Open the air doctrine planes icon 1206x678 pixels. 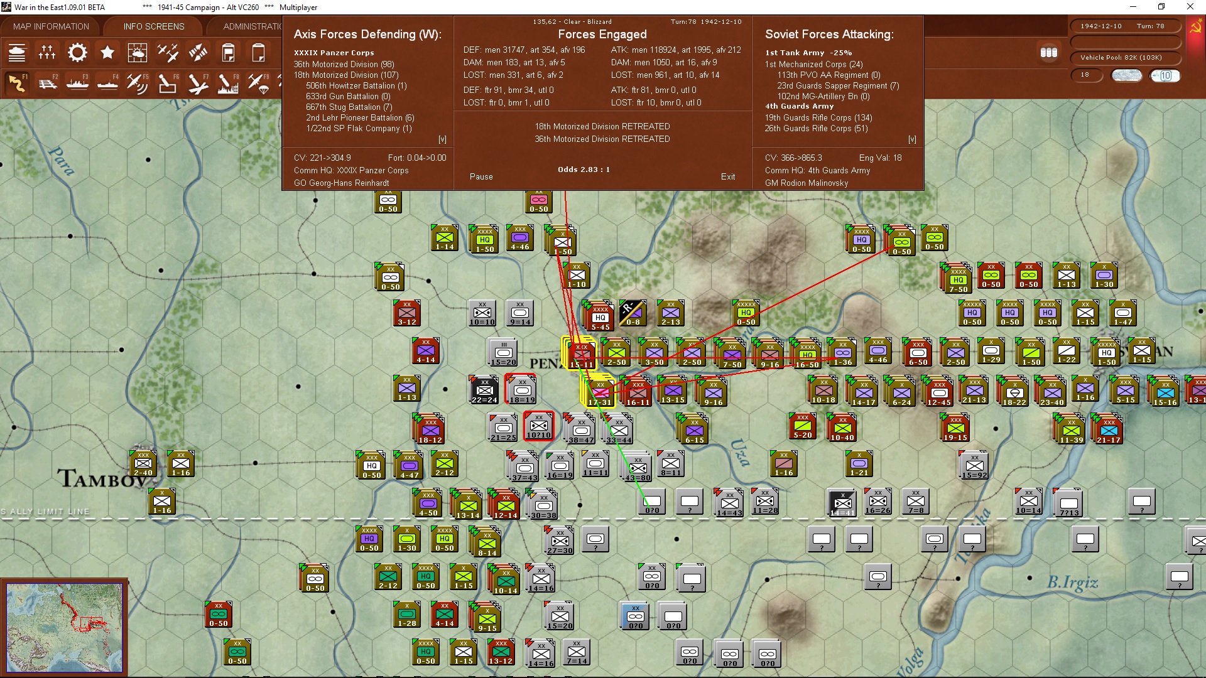tap(168, 53)
